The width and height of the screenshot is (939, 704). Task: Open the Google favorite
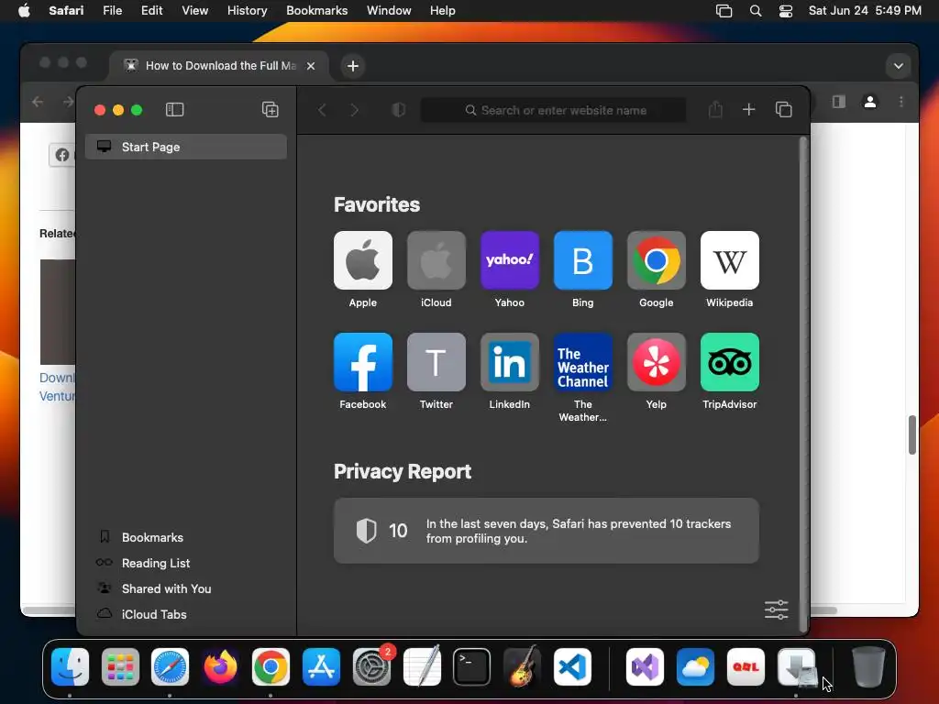(657, 260)
